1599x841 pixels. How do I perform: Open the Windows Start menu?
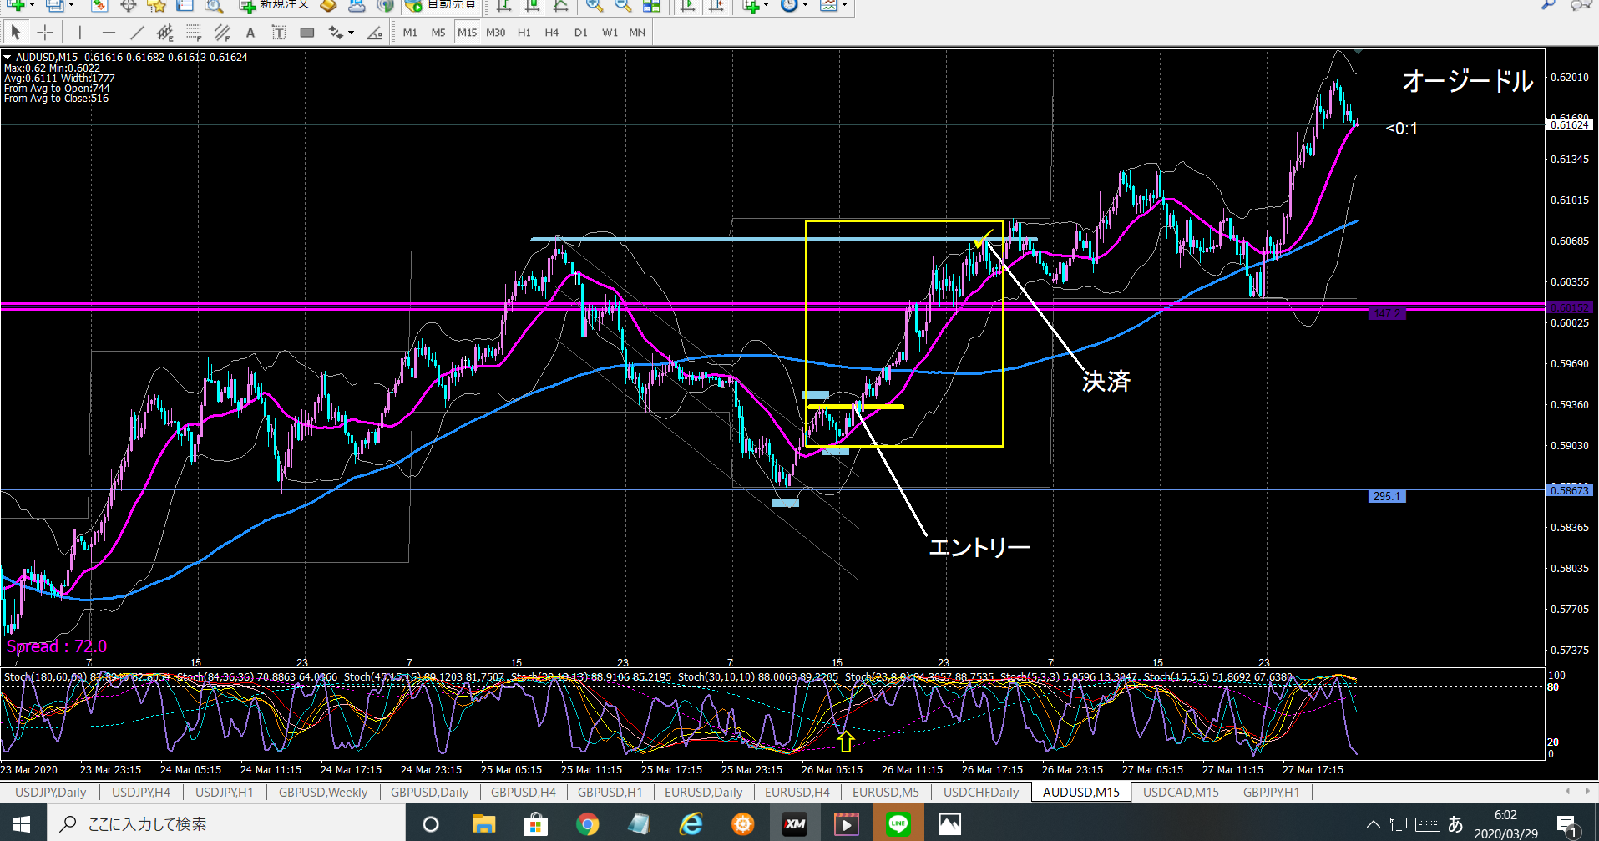point(22,824)
